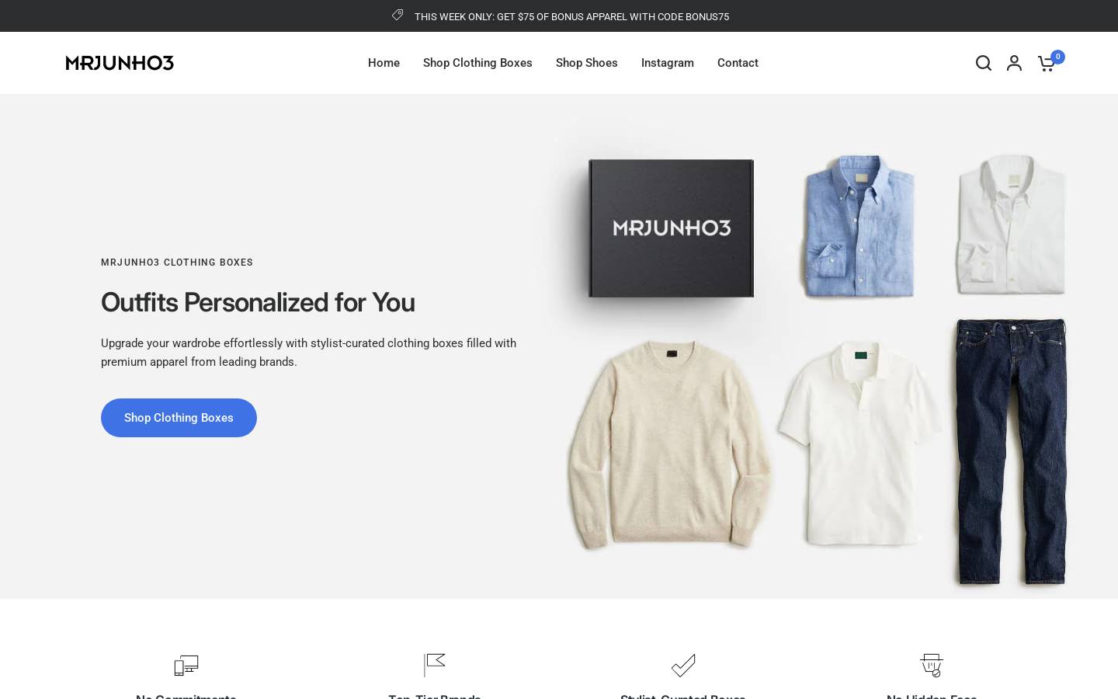The height and width of the screenshot is (699, 1118).
Task: Click the beige sweater image
Action: click(x=669, y=445)
